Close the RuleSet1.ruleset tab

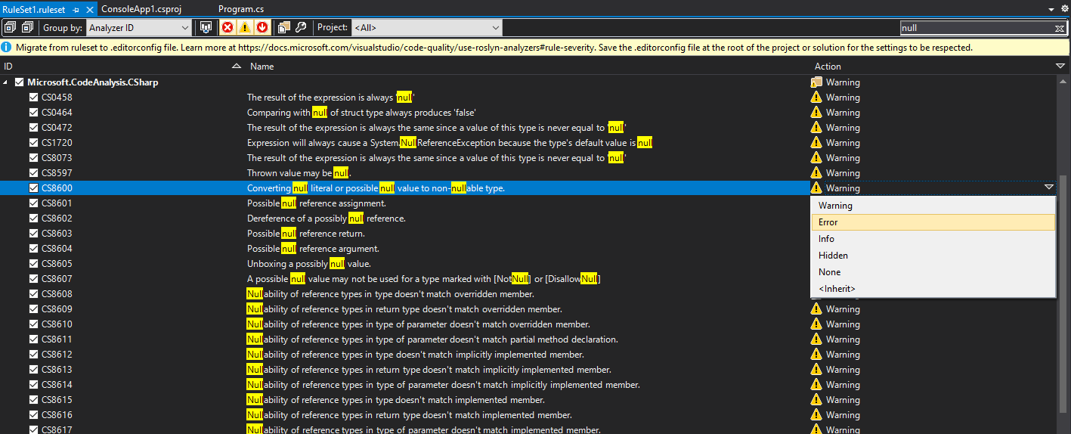coord(90,10)
